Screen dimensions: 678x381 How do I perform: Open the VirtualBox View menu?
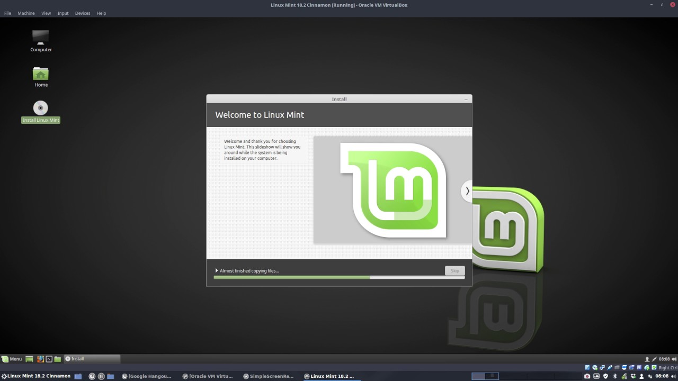pos(46,13)
